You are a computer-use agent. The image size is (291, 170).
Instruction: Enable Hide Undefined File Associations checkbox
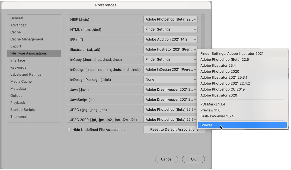point(69,130)
